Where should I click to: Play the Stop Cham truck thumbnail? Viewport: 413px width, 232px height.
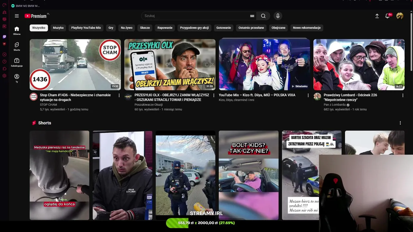75,64
